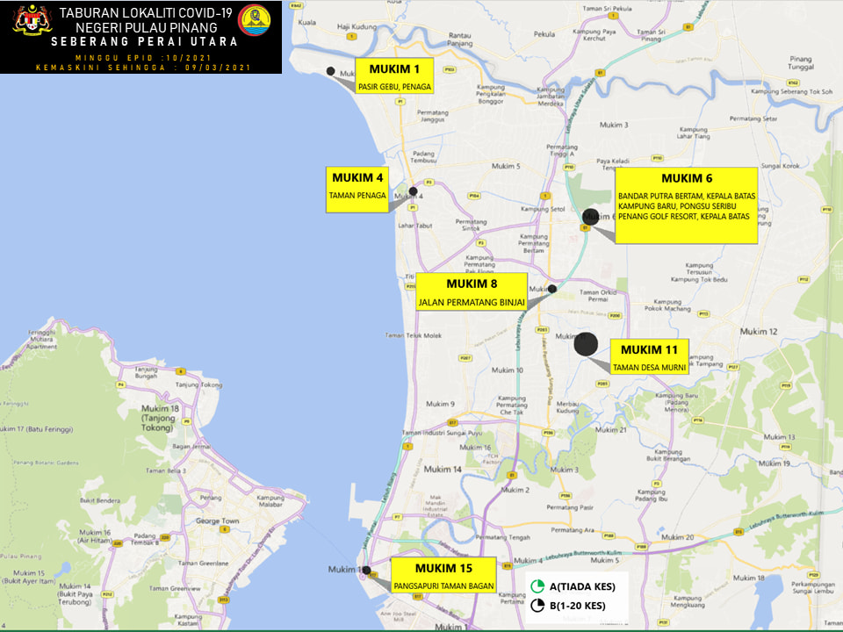Open the MUKIM 4 Taman Penaga callout
The height and width of the screenshot is (632, 843).
point(357,190)
